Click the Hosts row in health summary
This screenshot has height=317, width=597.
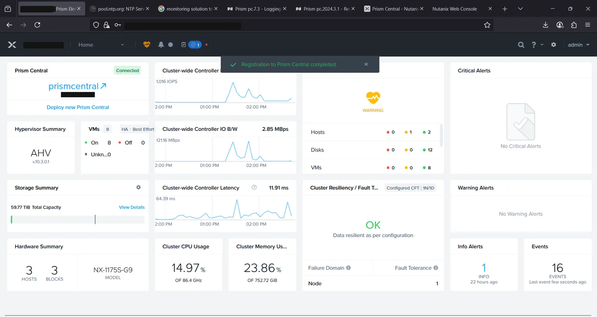point(371,132)
